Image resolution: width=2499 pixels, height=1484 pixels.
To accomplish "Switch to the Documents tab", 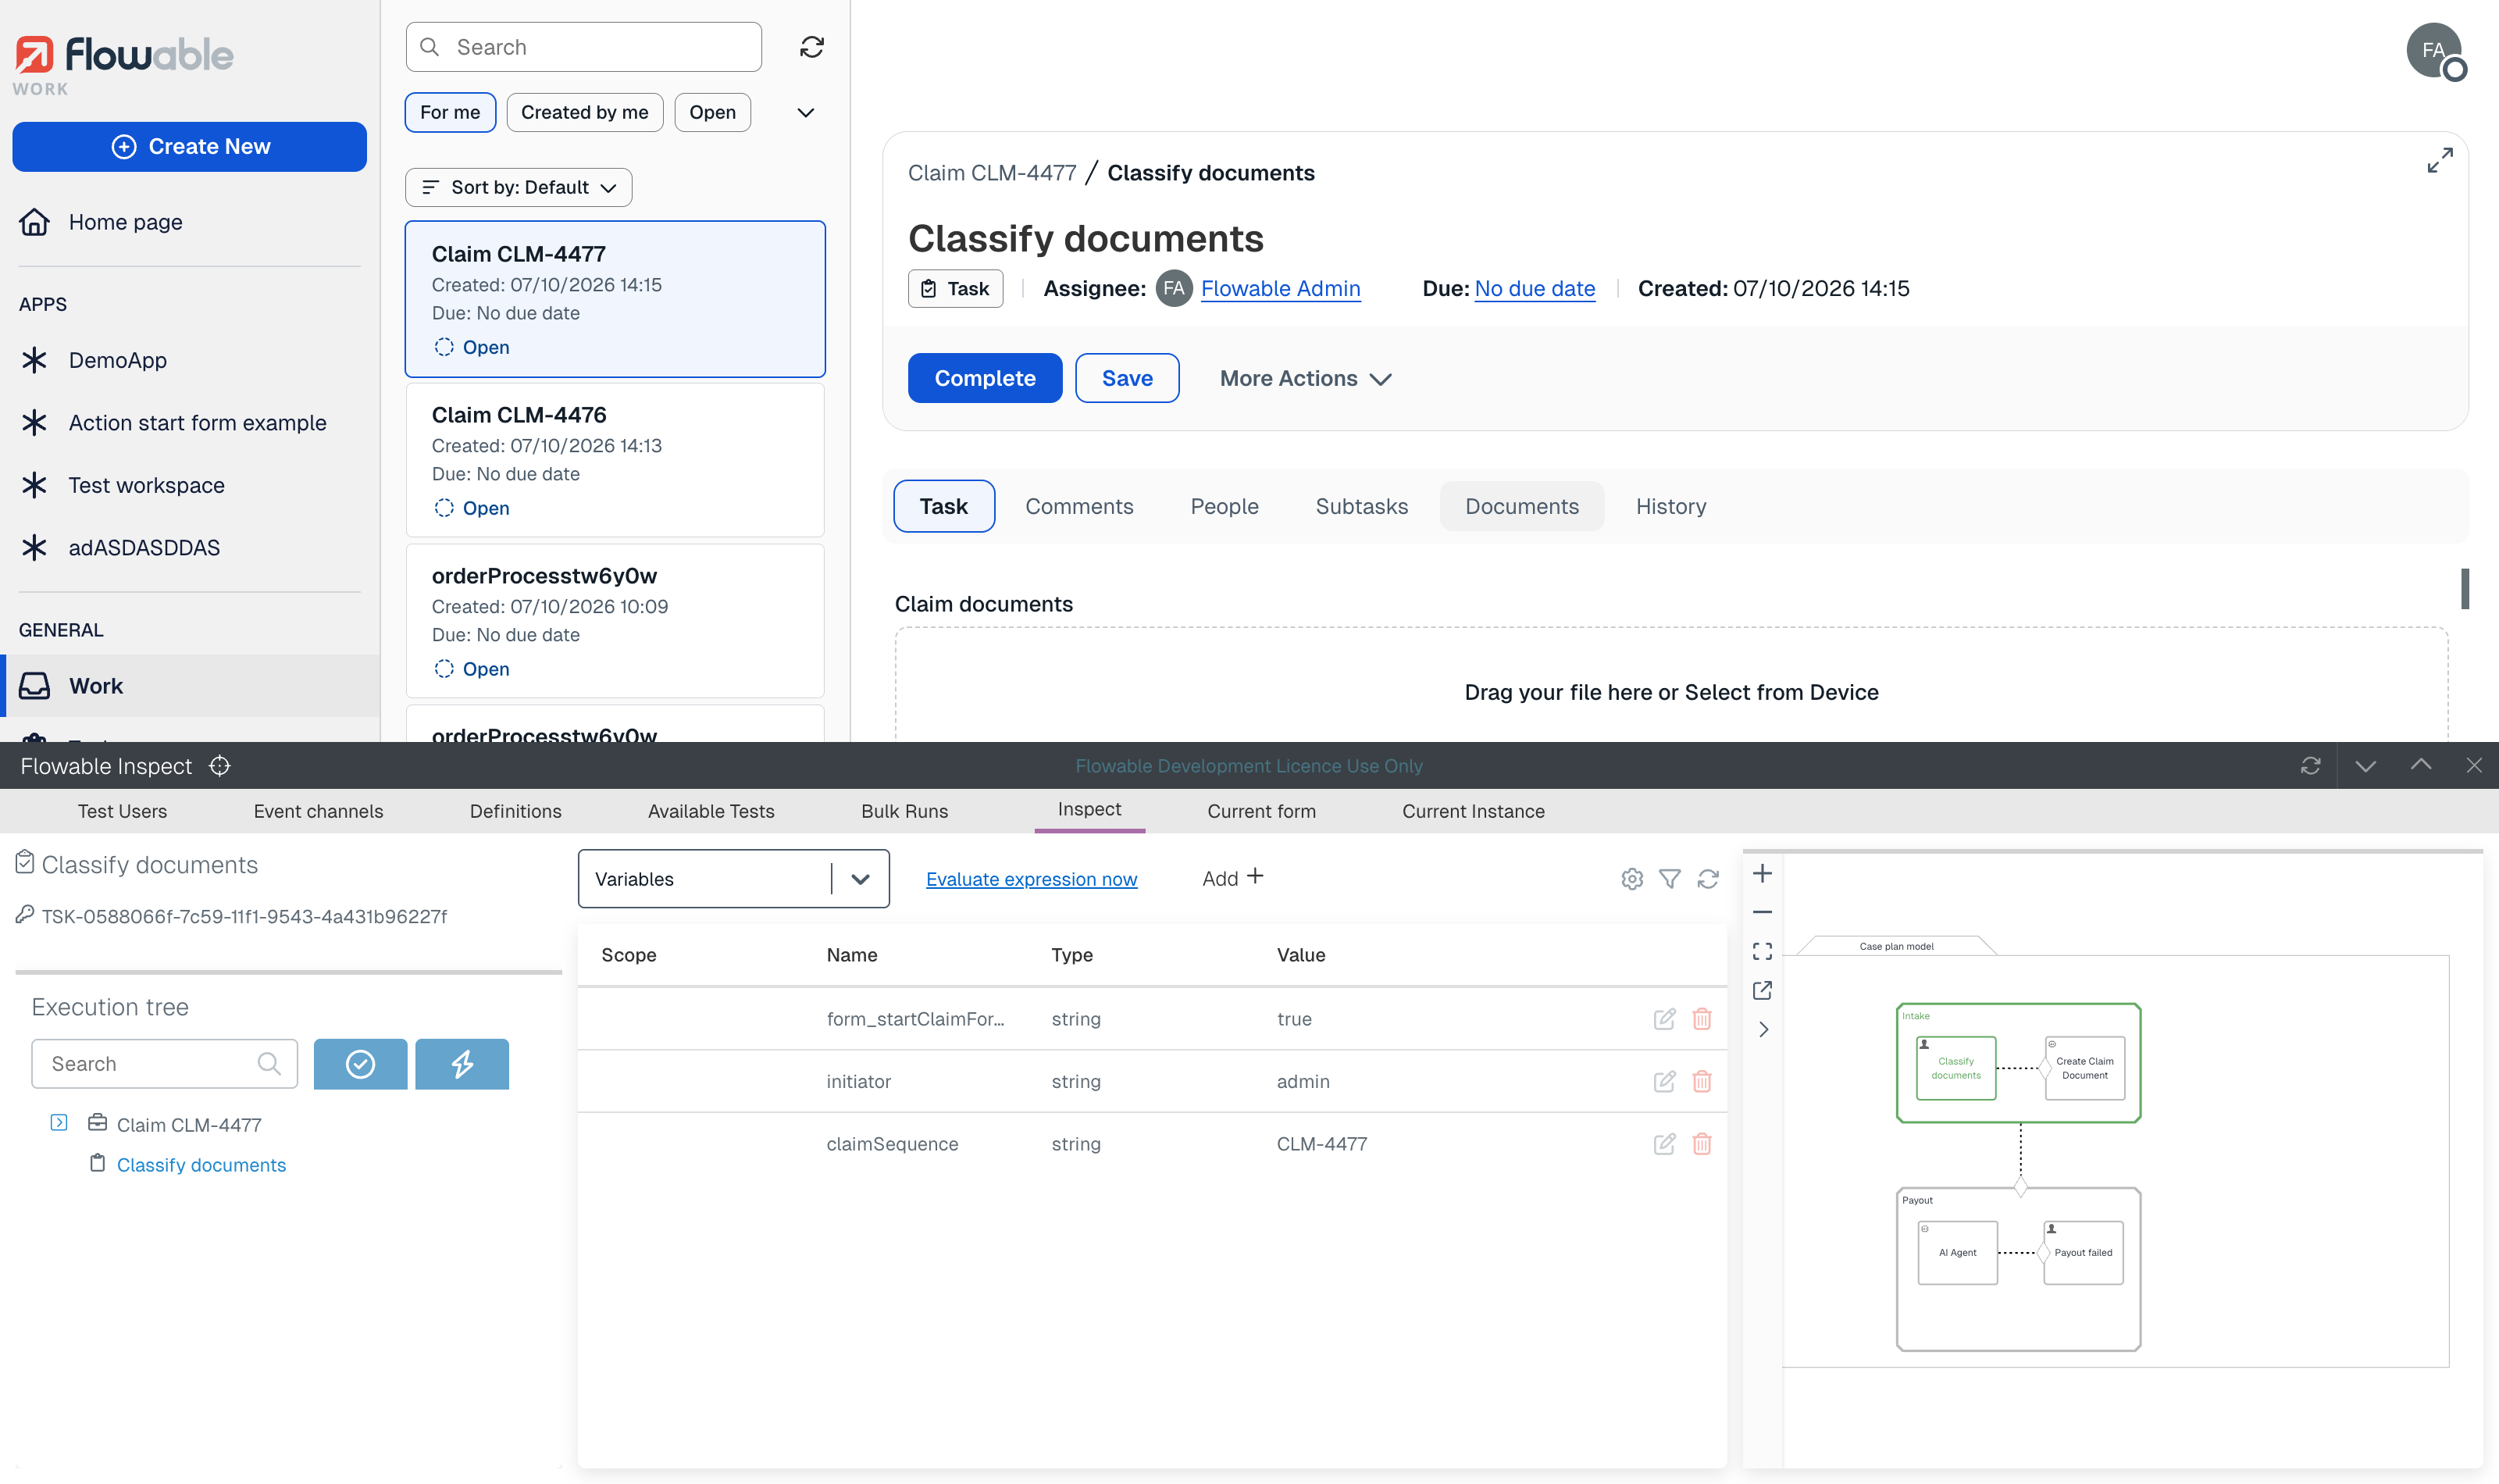I will (x=1521, y=507).
